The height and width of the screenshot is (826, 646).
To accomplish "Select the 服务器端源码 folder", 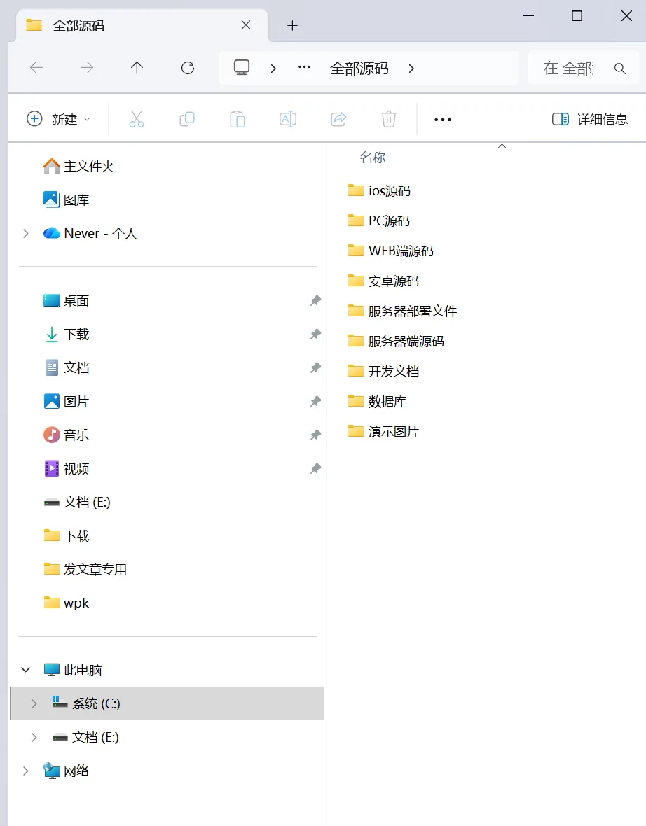I will [396, 342].
